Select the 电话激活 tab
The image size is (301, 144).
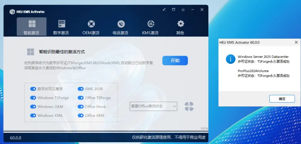[x=120, y=27]
